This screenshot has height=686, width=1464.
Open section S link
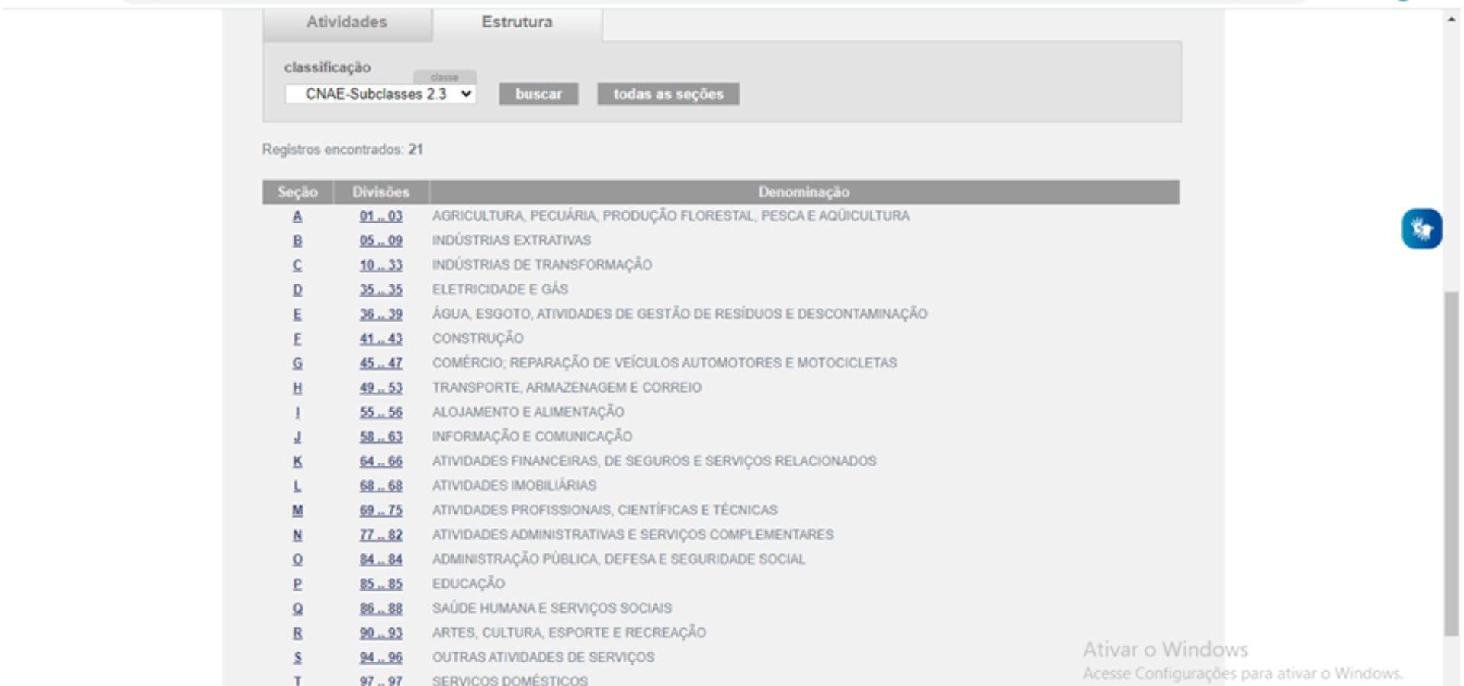pyautogui.click(x=297, y=657)
